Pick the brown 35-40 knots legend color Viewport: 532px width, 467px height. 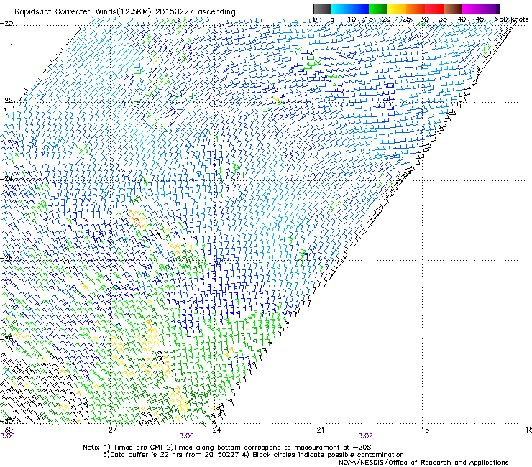point(453,9)
